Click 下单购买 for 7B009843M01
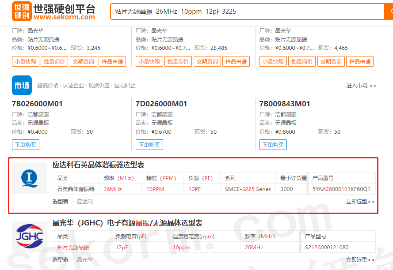The height and width of the screenshot is (270, 393). point(273,145)
